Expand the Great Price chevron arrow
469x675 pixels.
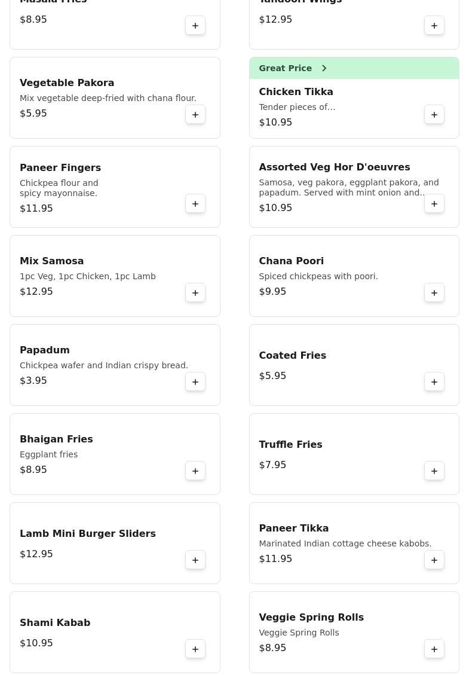(x=324, y=68)
